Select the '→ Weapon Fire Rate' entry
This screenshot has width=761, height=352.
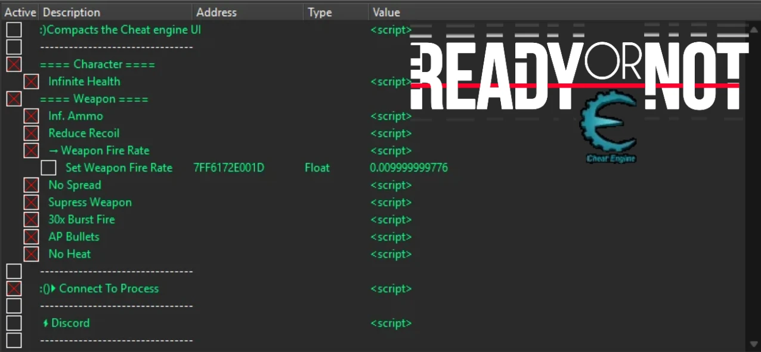(99, 151)
